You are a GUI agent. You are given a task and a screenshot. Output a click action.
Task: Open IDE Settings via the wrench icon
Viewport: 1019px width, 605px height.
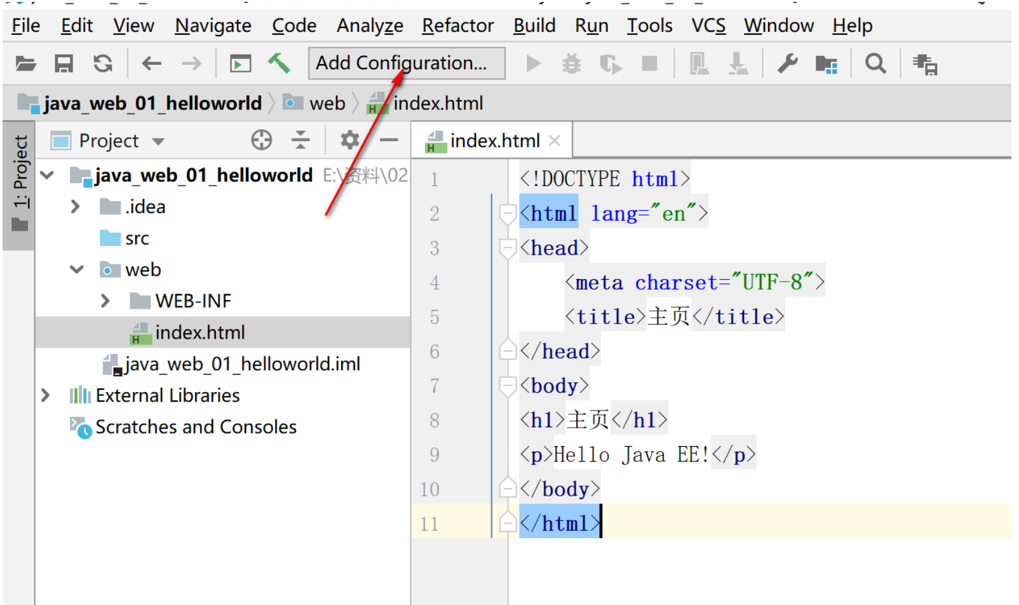point(787,63)
